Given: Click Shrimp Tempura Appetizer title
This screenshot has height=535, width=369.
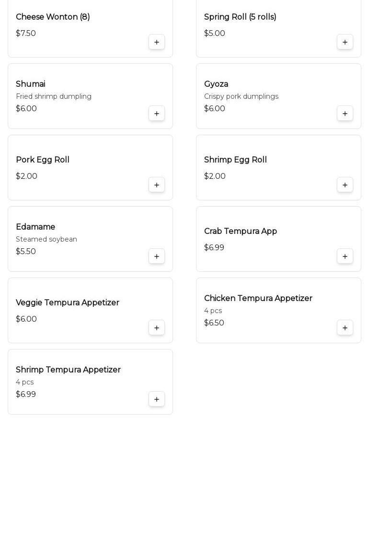Looking at the screenshot, I should (x=68, y=370).
